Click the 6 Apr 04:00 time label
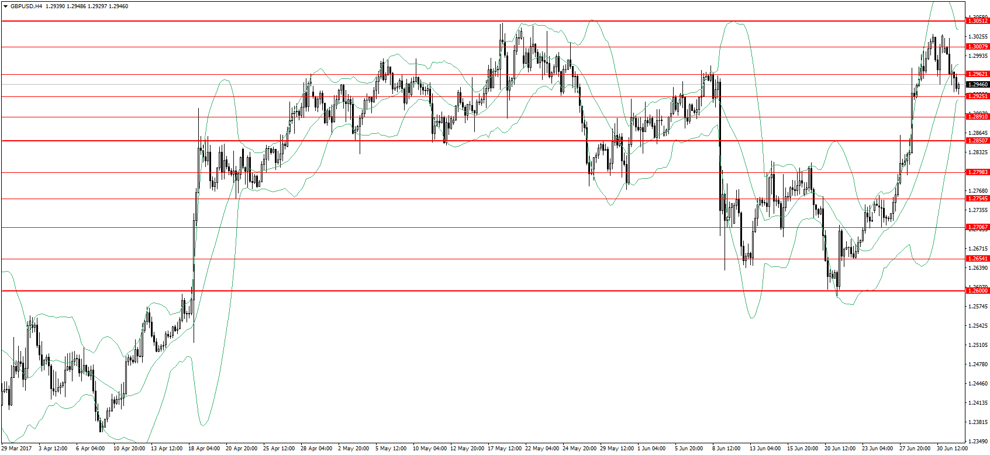 (90, 449)
